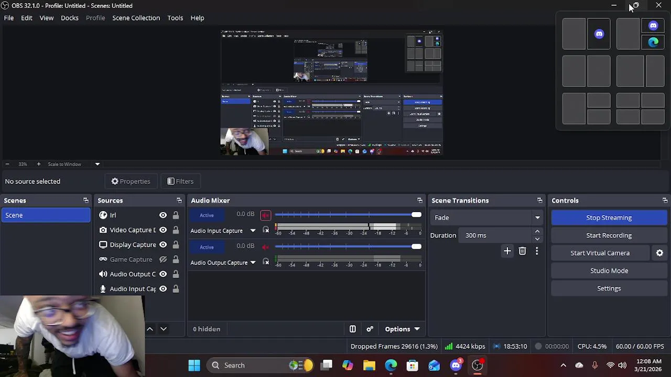
Task: Click the Stop Streaming button
Action: [x=609, y=218]
